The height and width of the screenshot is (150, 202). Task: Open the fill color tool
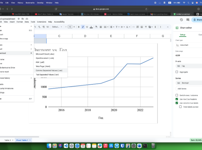coord(96,27)
